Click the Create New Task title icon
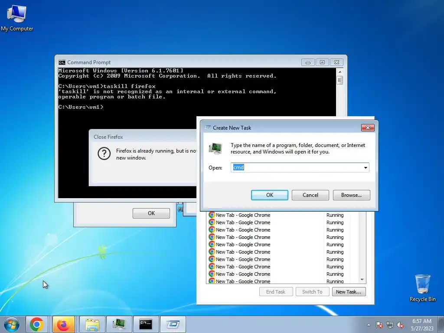The image size is (444, 333). (x=208, y=128)
